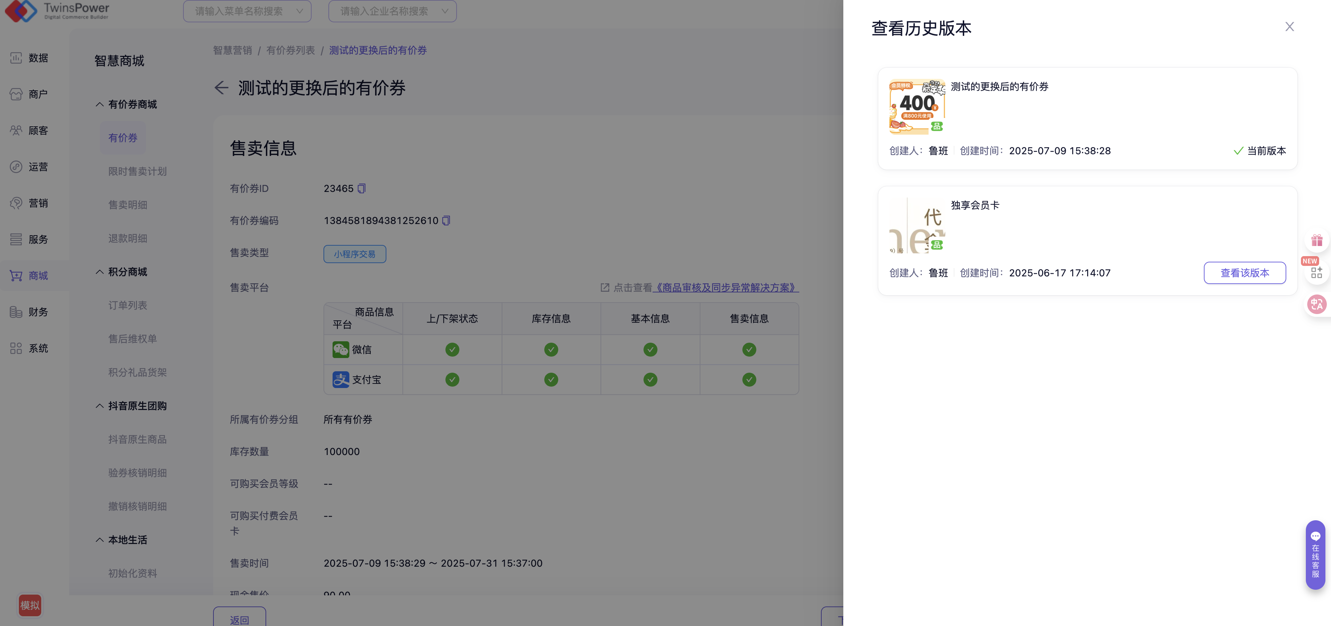Click the 400 coupon thumbnail image
The width and height of the screenshot is (1331, 626).
pyautogui.click(x=917, y=107)
